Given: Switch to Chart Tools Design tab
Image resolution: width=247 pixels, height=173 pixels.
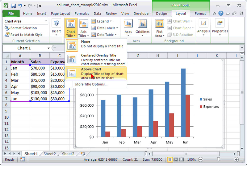Looking at the screenshot, I should pos(161,14).
